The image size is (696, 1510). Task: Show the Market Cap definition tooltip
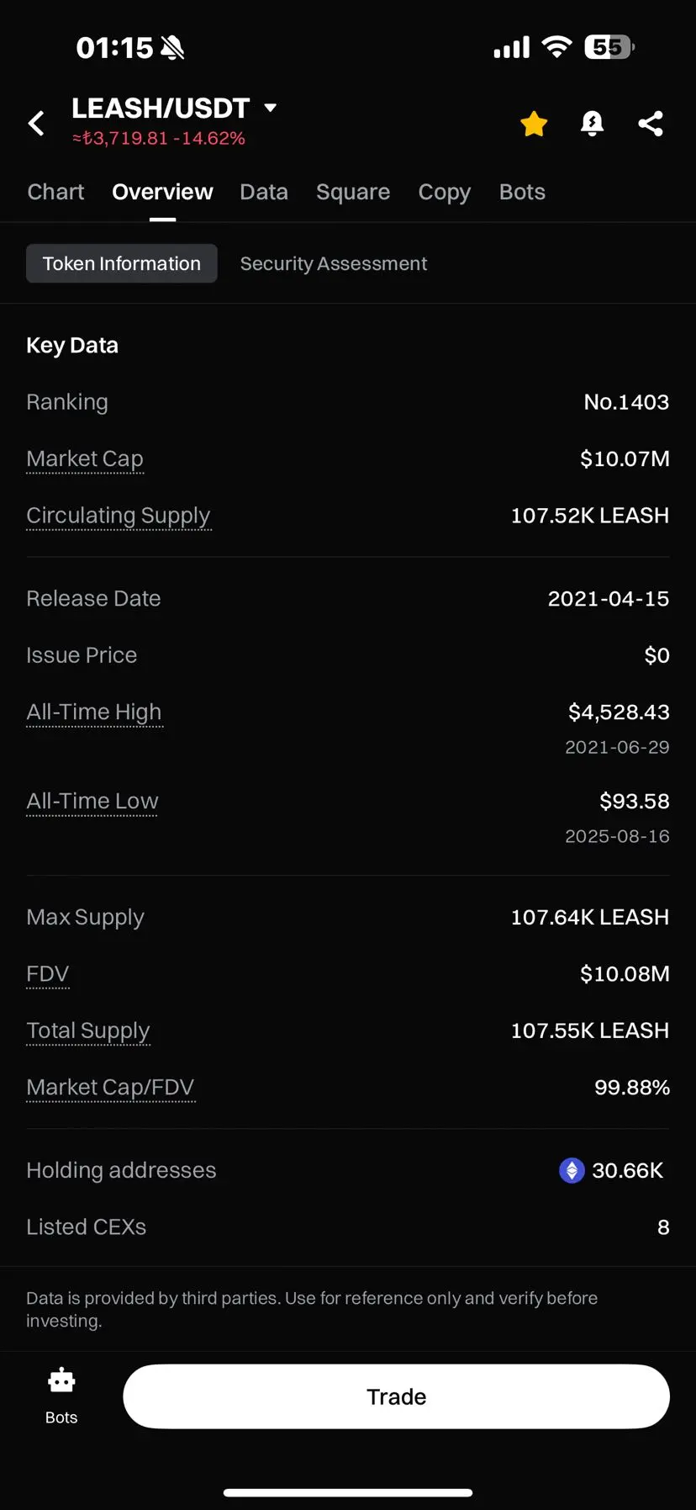85,459
